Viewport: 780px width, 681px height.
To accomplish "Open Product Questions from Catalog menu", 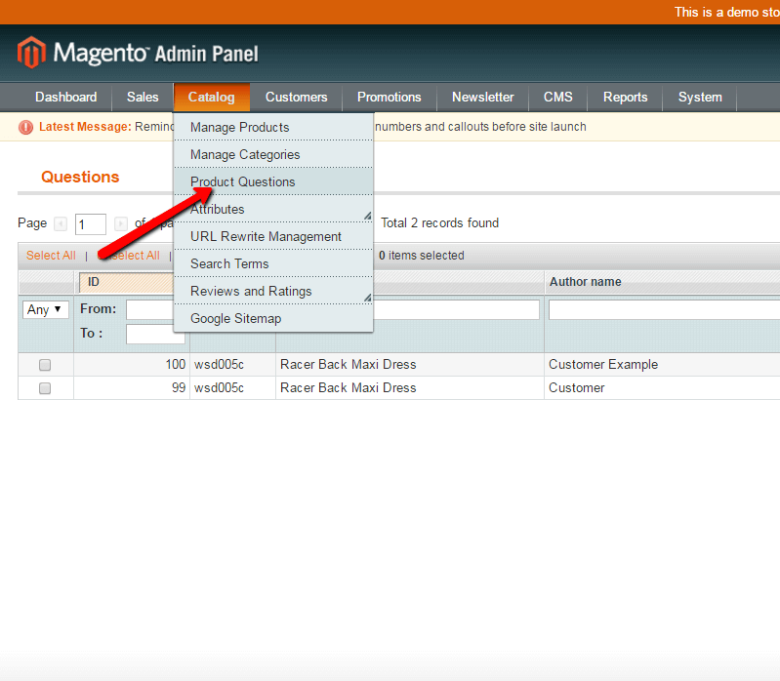I will point(242,182).
